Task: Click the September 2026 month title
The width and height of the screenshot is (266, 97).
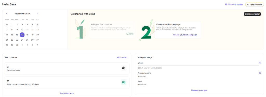Action: (x=22, y=14)
